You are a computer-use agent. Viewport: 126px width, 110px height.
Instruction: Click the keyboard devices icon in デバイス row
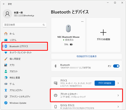(56, 83)
